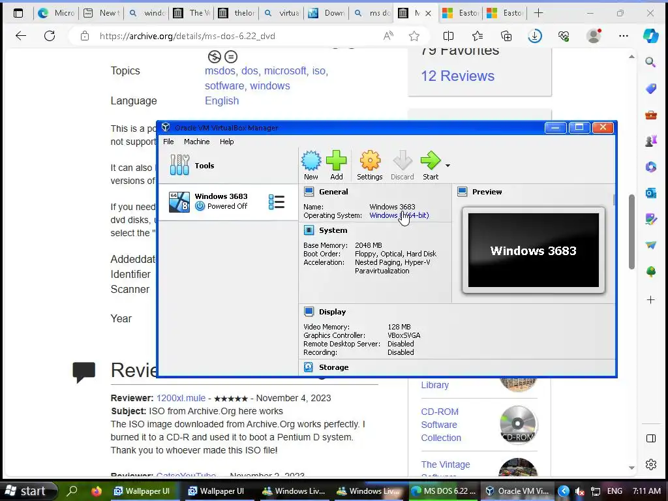This screenshot has width=668, height=501.
Task: Open Browser essentials heart icon
Action: [564, 37]
